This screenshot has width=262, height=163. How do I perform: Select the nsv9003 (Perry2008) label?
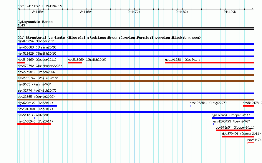(x=34, y=84)
